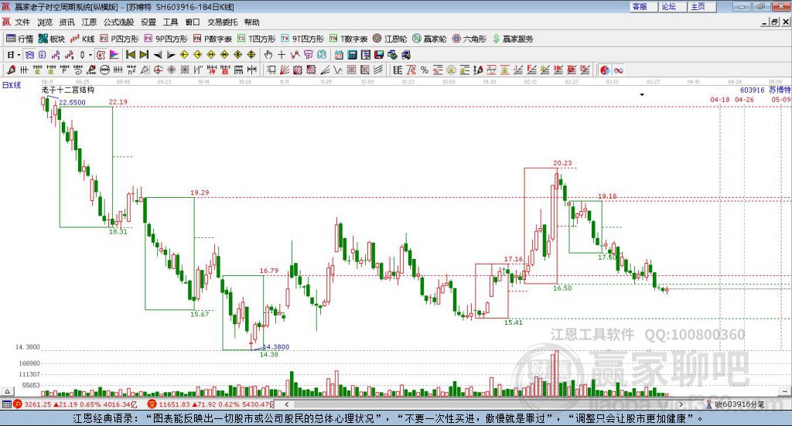Screen dimensions: 792x426
Task: Open the 六角形 hexagon tool
Action: click(469, 39)
